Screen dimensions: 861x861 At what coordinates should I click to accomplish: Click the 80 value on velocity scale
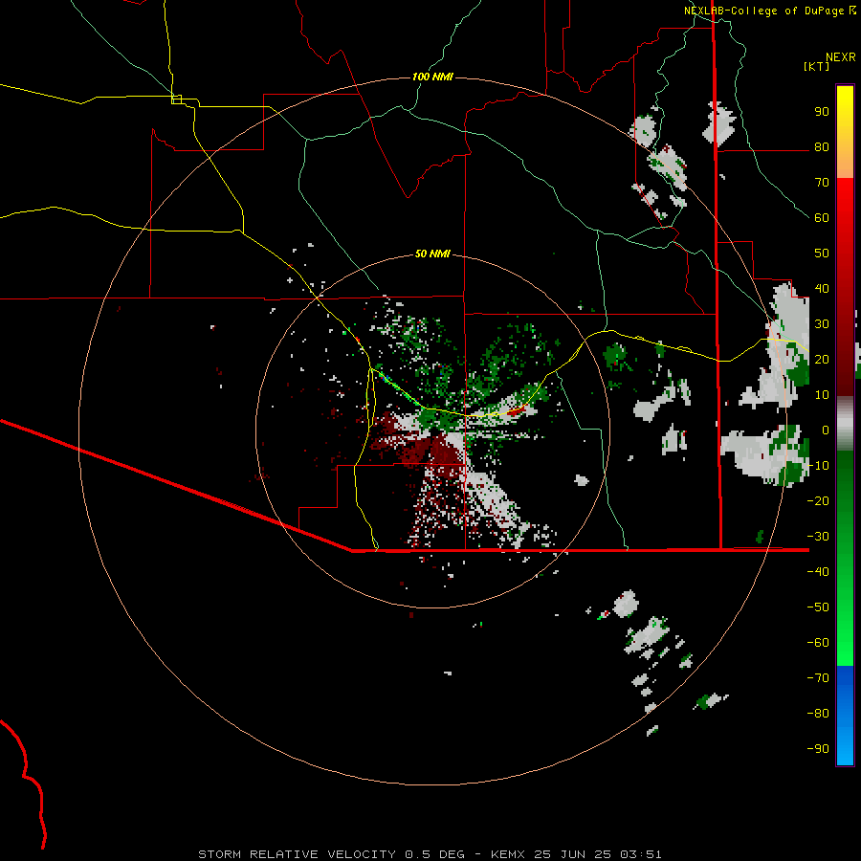(822, 147)
